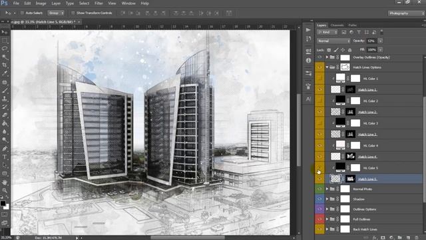Click the Hatch Line 5 layer mask thumbnail
The width and height of the screenshot is (426, 240).
(x=351, y=179)
